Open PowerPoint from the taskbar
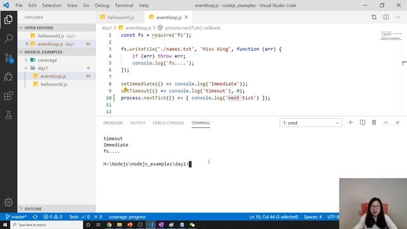This screenshot has width=407, height=229. click(x=130, y=225)
